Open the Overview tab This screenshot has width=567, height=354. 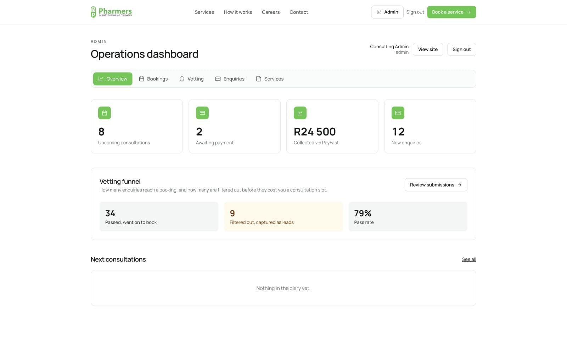tap(113, 79)
